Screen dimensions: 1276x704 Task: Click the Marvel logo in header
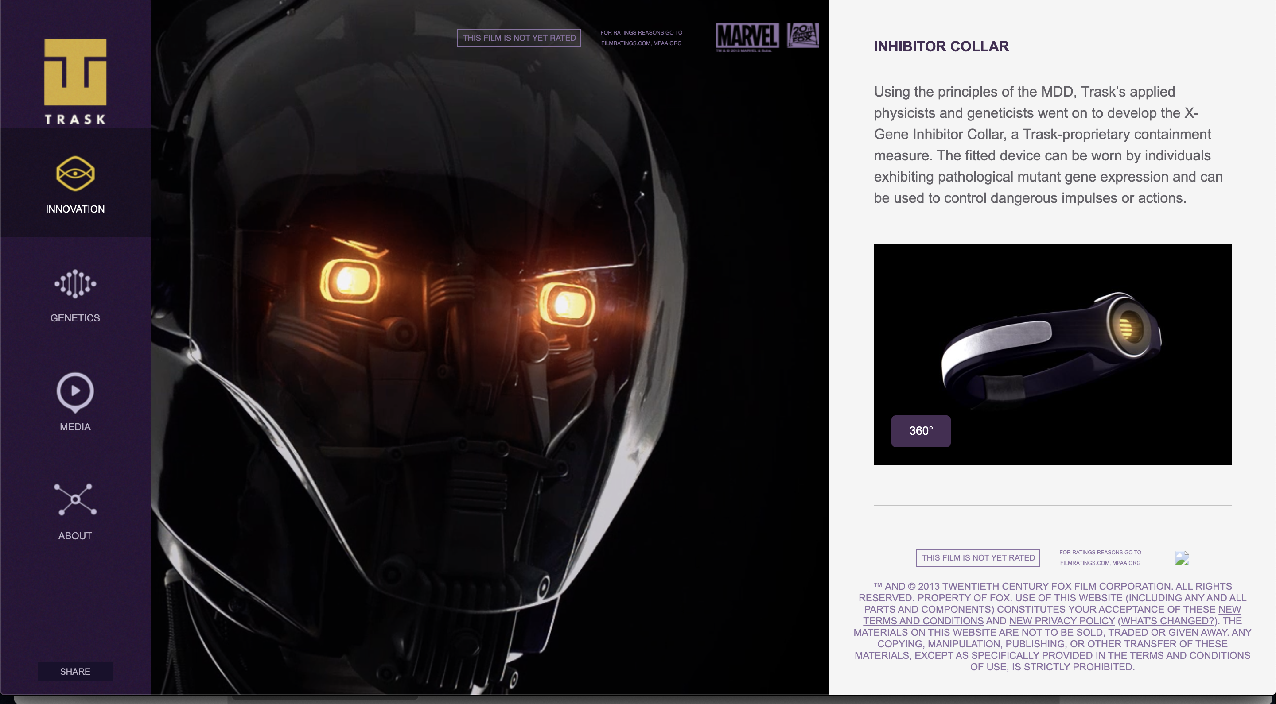(747, 37)
